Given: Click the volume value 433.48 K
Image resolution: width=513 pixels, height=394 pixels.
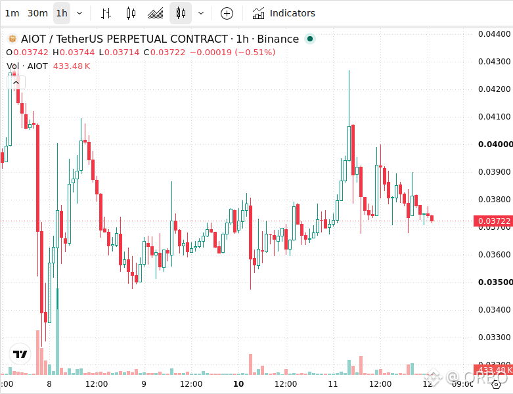Looking at the screenshot, I should point(72,66).
